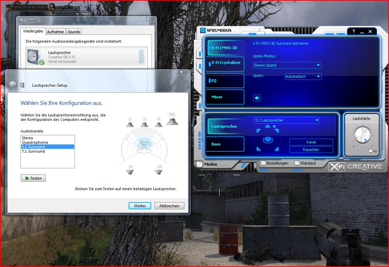Click the Einstellungen icon
389x267 pixels.
coord(263,163)
